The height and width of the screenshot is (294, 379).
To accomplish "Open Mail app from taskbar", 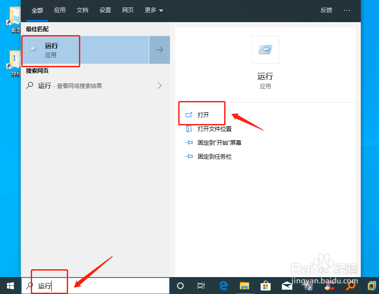I will (x=287, y=286).
